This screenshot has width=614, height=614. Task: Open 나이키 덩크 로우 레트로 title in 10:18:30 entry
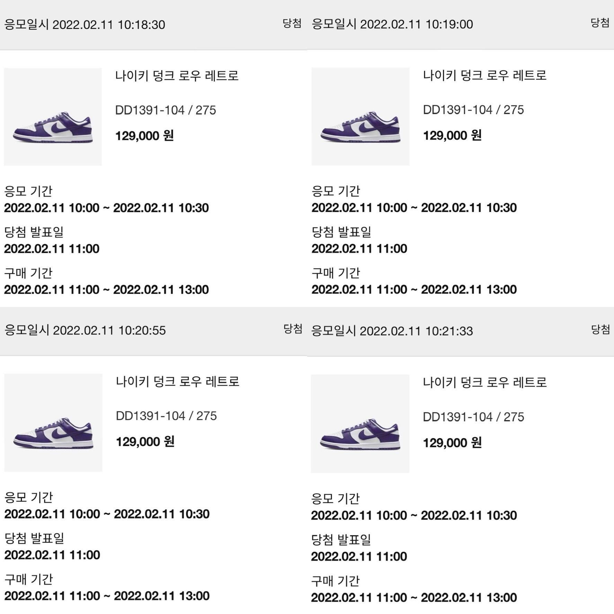pyautogui.click(x=177, y=75)
